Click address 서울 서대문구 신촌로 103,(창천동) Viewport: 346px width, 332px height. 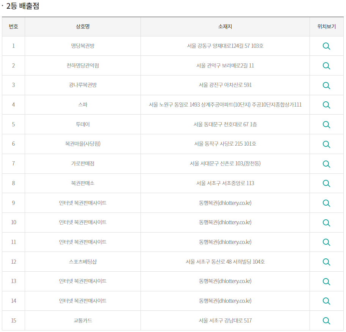225,164
